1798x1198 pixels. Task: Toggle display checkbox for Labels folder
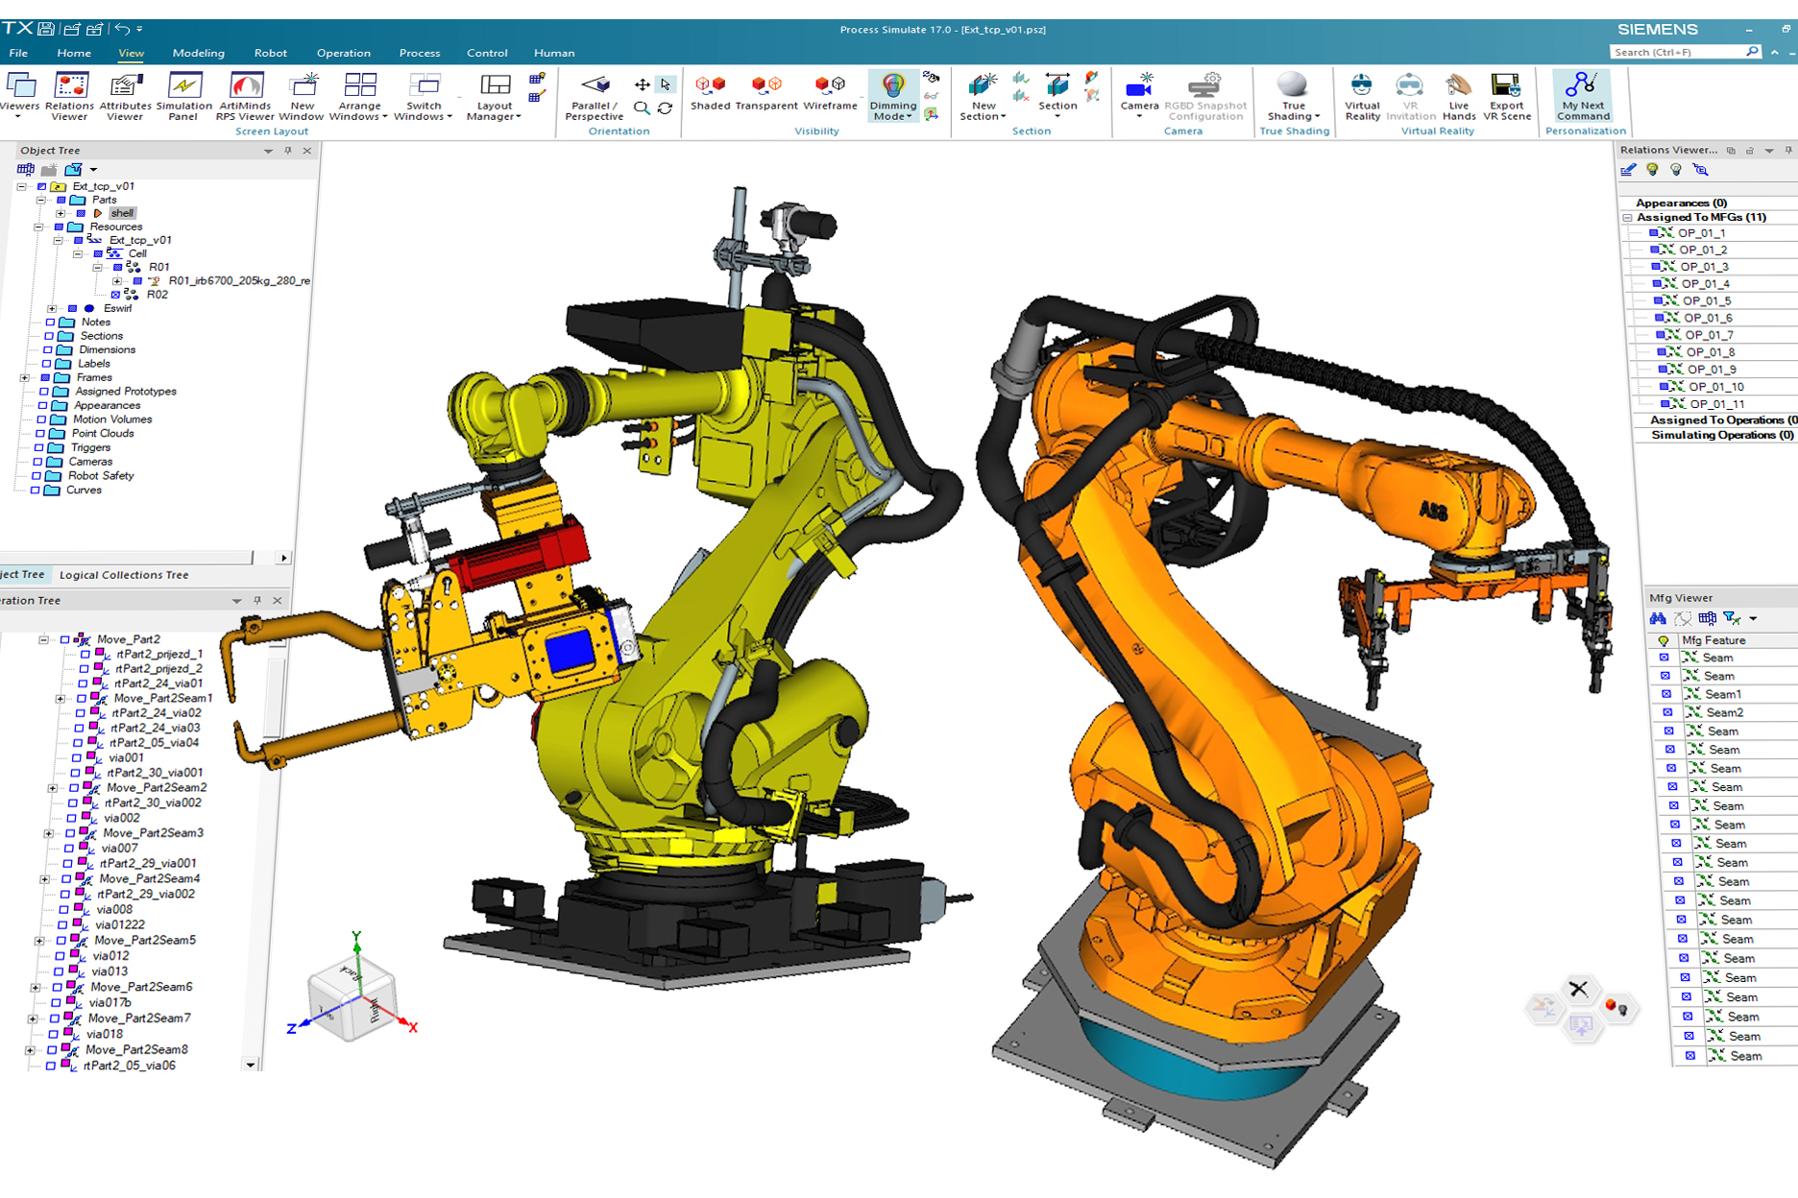(x=46, y=364)
